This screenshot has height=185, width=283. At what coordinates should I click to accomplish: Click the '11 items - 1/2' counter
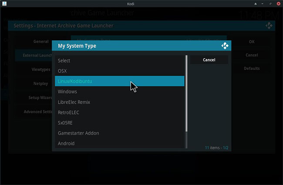216,148
